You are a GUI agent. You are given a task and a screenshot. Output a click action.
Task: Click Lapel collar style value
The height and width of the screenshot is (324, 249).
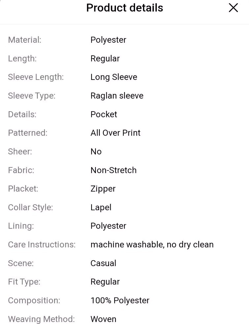pos(101,208)
